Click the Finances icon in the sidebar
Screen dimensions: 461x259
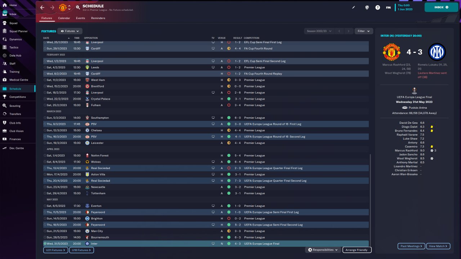click(5, 139)
